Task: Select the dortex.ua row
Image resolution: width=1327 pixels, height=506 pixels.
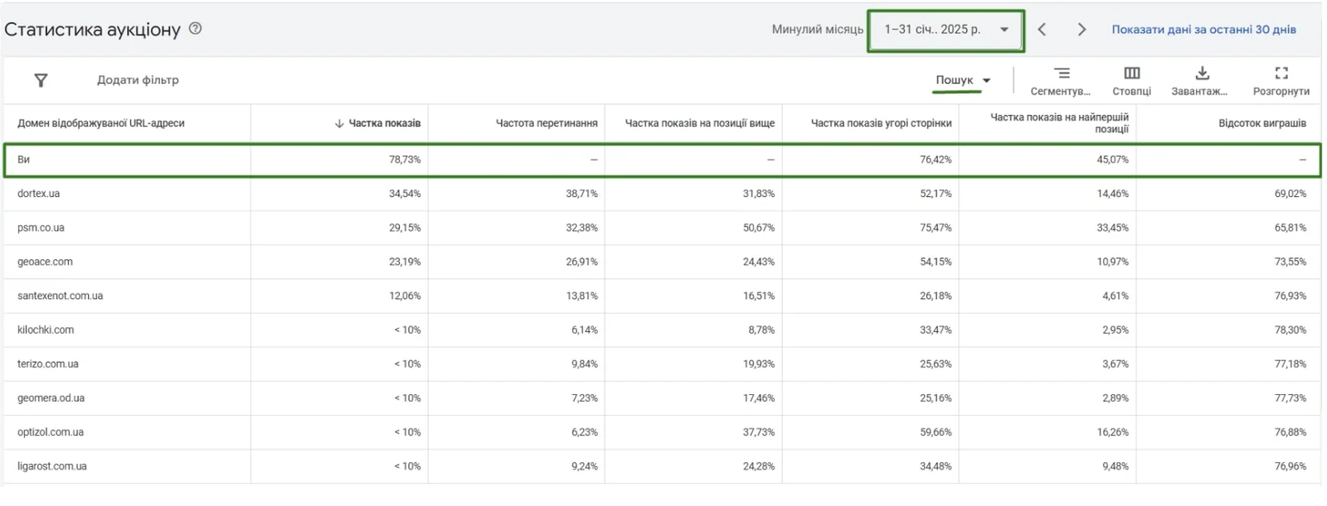Action: [x=662, y=194]
